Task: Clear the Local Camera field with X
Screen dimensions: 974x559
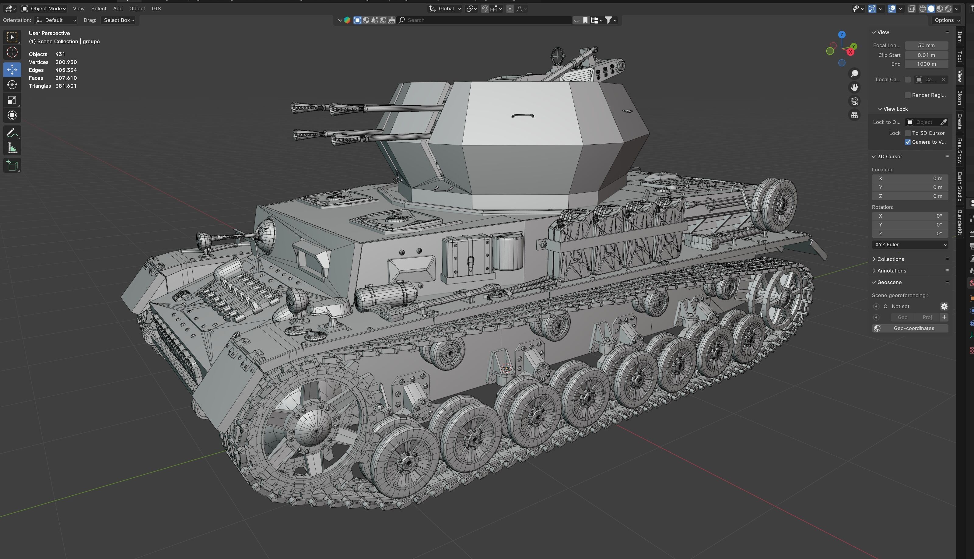Action: pyautogui.click(x=943, y=79)
